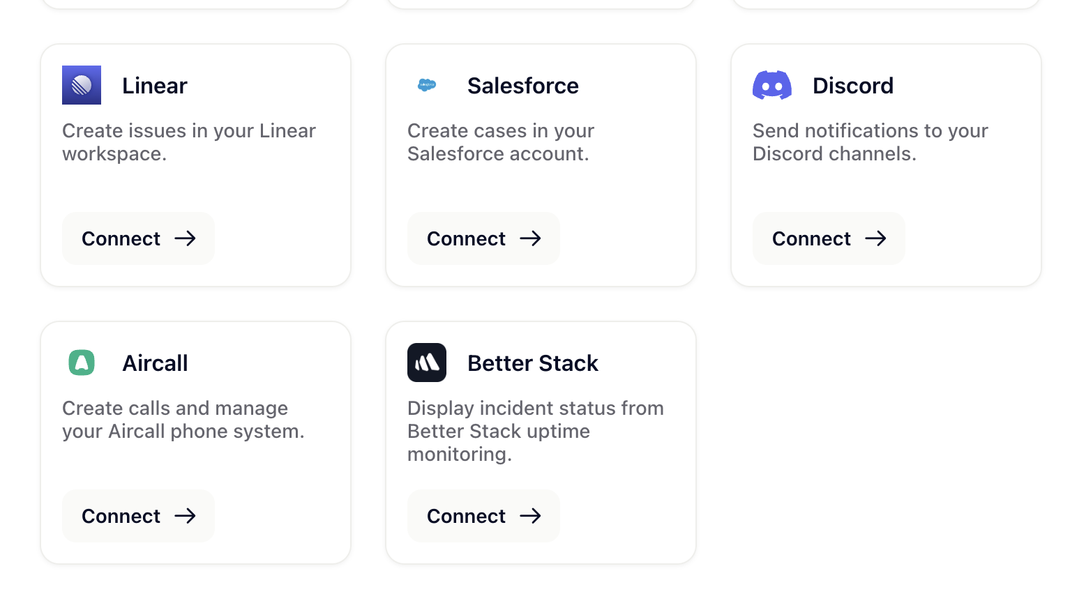Connect the Aircall integration
This screenshot has width=1070, height=594.
(138, 516)
